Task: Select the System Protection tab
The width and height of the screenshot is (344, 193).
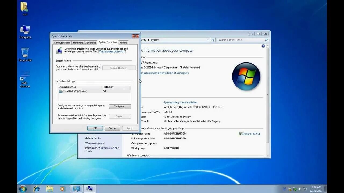Action: point(108,42)
